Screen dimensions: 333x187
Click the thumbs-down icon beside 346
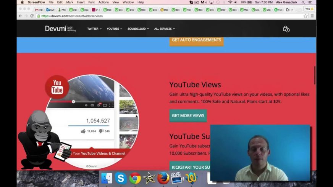point(101,131)
